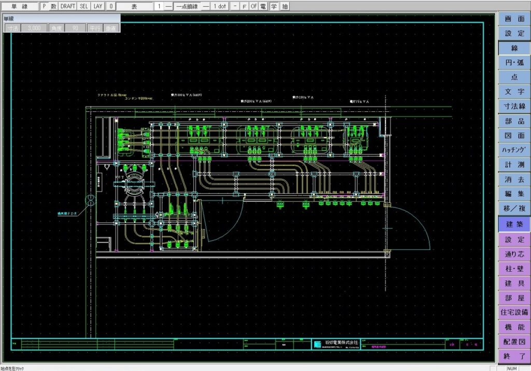This screenshot has height=371, width=531.
Task: Open the 図面 drawing command
Action: click(514, 136)
